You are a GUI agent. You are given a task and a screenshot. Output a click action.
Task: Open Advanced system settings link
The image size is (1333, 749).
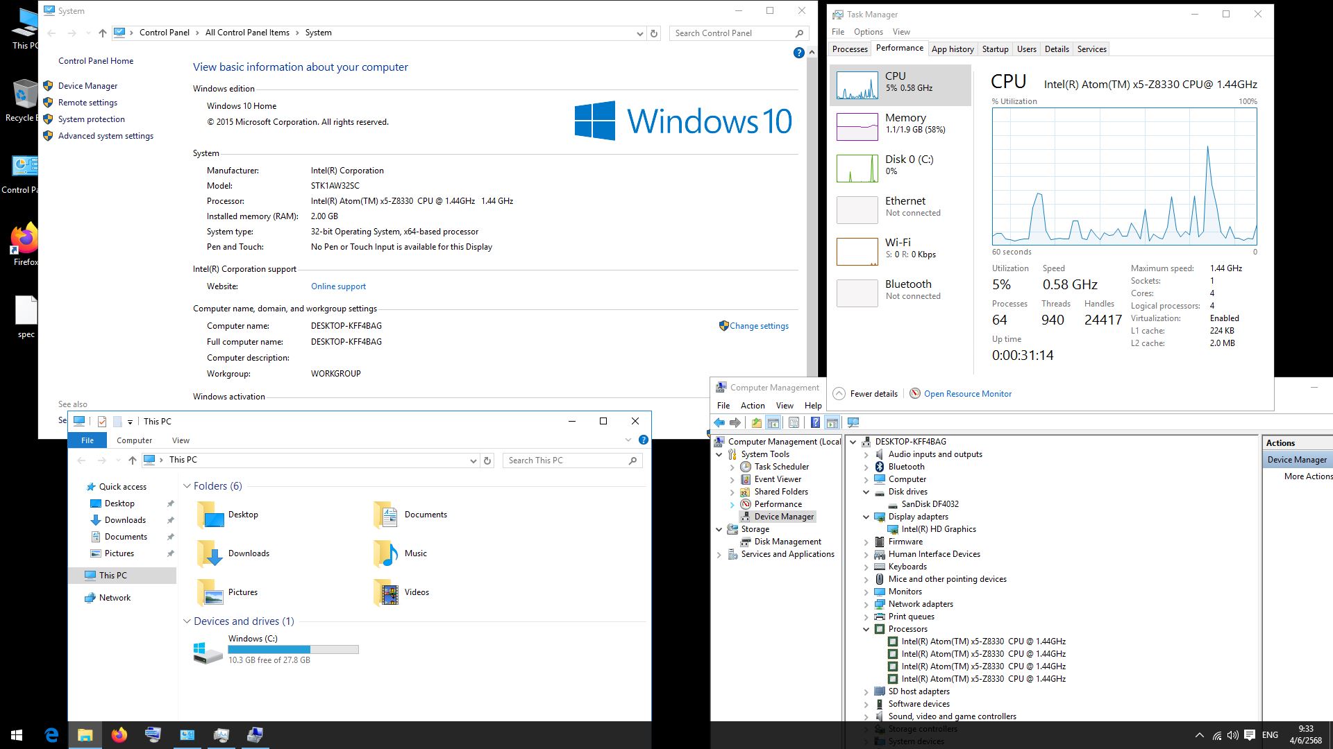tap(106, 136)
